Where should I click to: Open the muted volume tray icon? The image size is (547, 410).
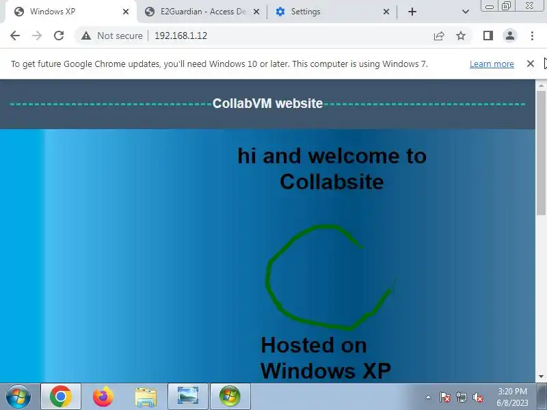477,397
